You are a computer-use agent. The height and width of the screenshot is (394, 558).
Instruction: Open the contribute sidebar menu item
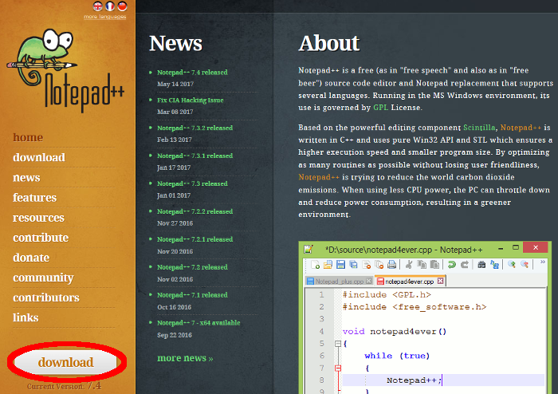(41, 238)
